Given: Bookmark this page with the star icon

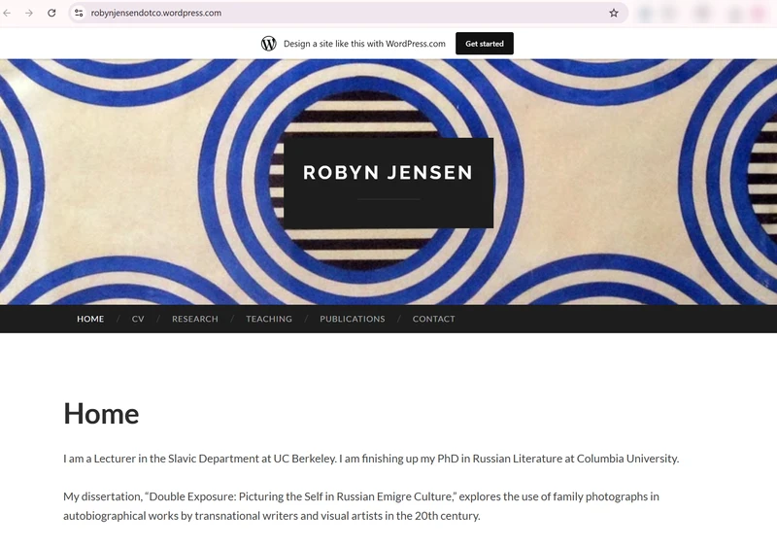Looking at the screenshot, I should click(x=614, y=13).
